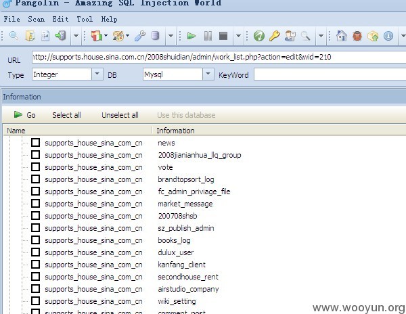Check the box for the vote table
Viewport: 406px width, 314px height.
[35, 166]
